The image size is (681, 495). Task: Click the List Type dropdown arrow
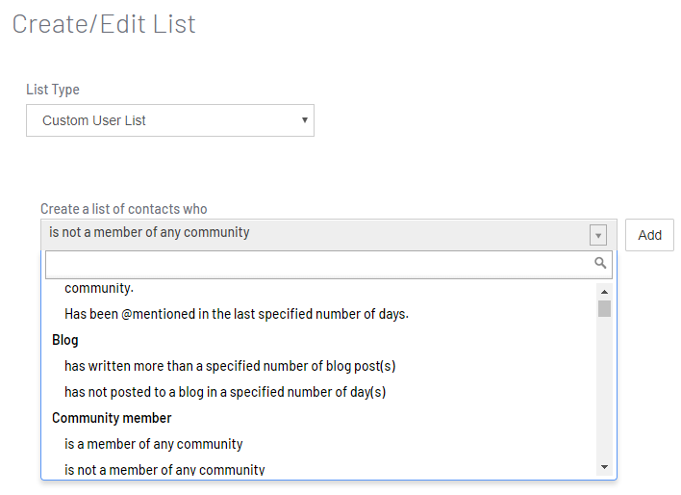click(x=305, y=120)
